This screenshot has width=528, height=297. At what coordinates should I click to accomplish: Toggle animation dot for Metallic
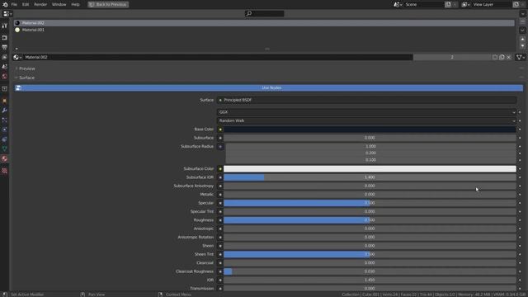520,195
